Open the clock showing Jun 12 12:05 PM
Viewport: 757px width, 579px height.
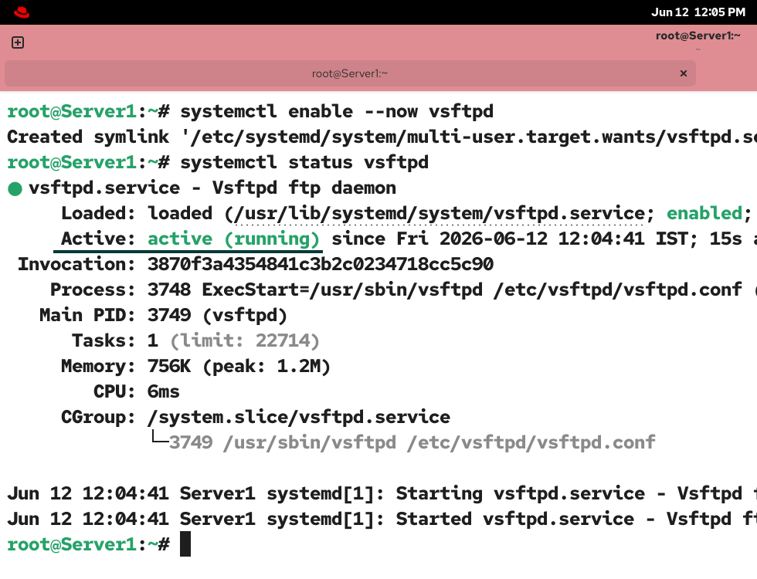coord(698,12)
